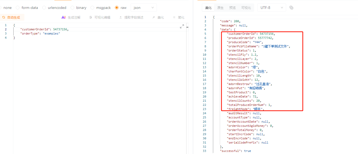The width and height of the screenshot is (358, 154).
Task: Expand request editor to fullscreen
Action: point(182,26)
